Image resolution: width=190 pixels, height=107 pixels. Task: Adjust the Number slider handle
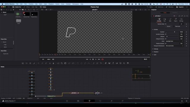[175, 32]
